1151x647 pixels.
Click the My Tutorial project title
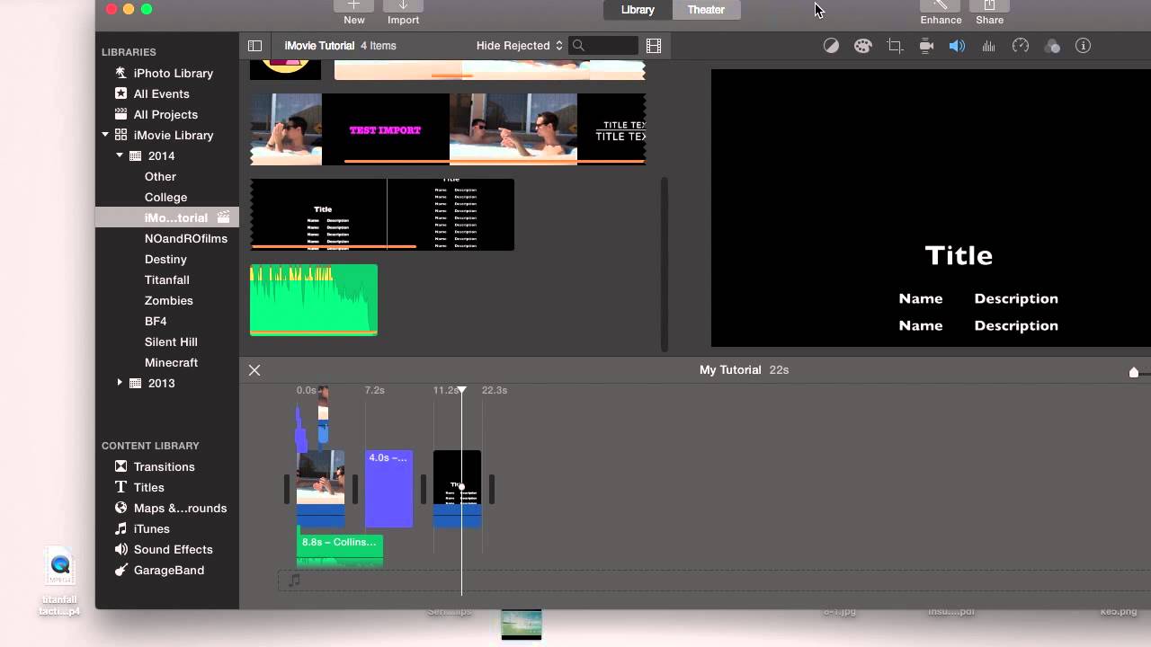[x=730, y=370]
